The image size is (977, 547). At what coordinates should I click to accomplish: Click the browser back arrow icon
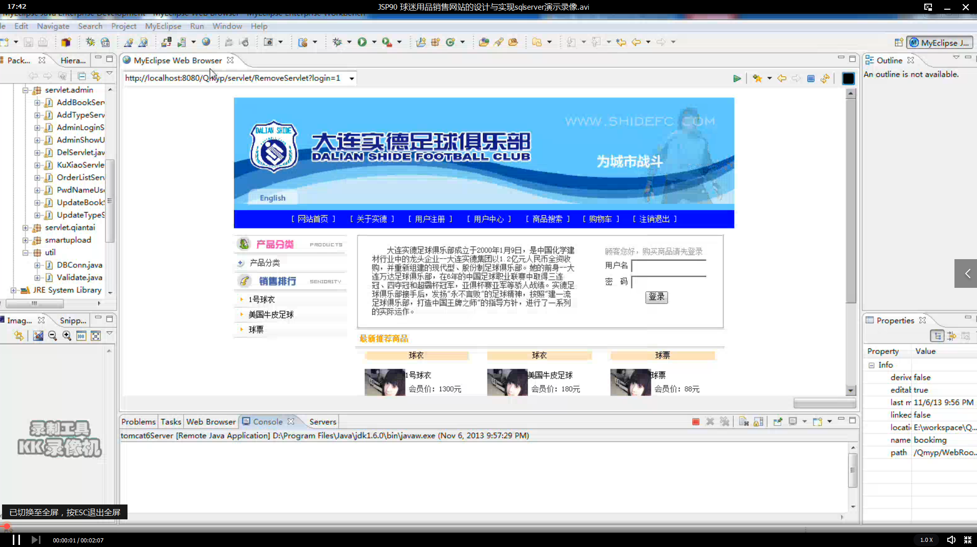click(x=782, y=78)
